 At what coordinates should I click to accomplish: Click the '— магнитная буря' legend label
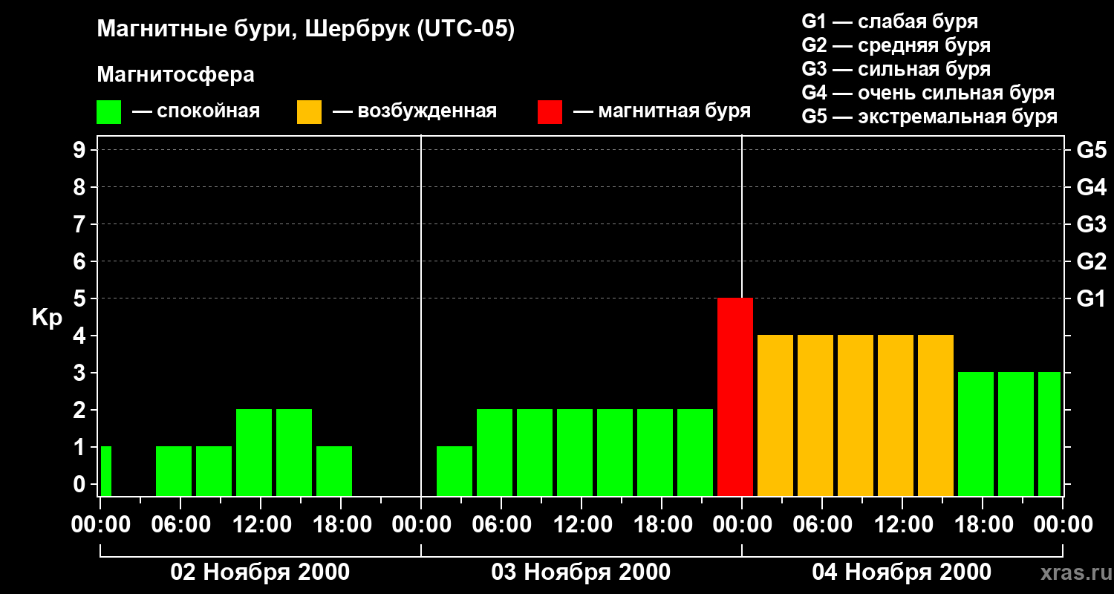(662, 111)
